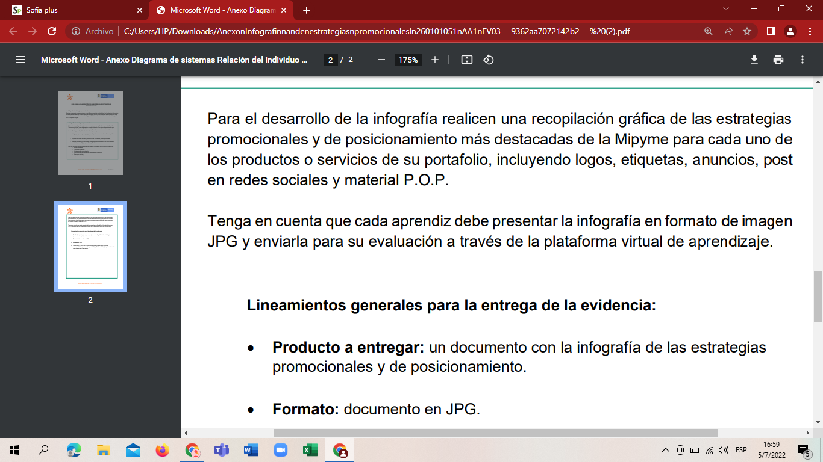Launch Microsoft Edge from taskbar
Viewport: 823px width, 462px height.
pos(74,450)
